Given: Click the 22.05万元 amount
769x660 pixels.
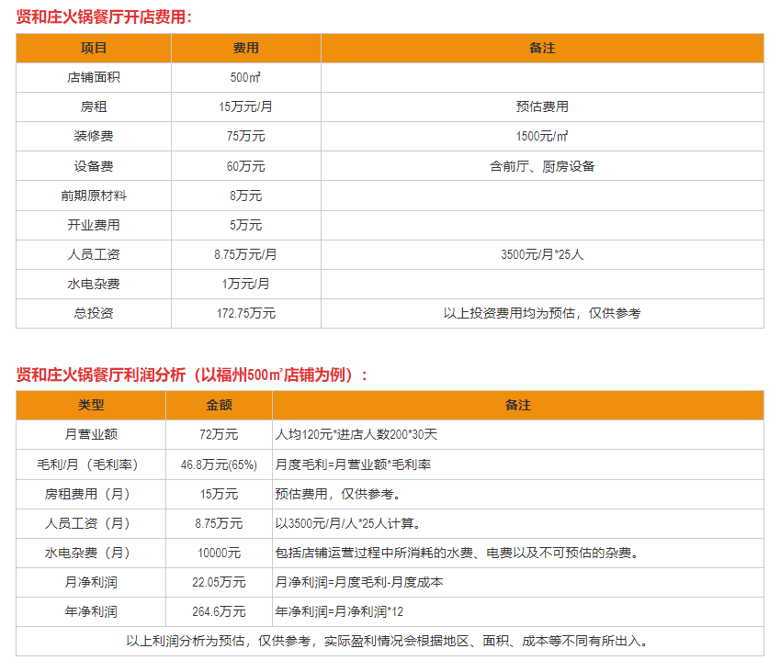Looking at the screenshot, I should coord(219,582).
